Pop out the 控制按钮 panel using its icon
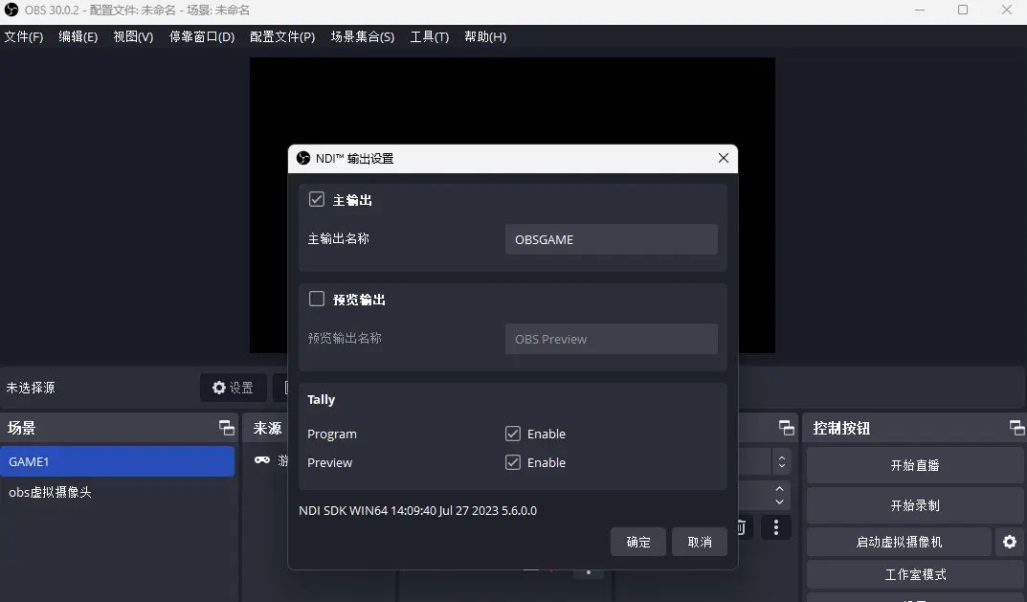 pos(1018,428)
